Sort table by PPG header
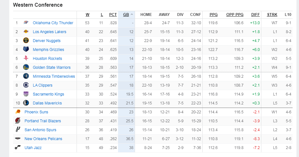The image size is (299, 157). pos(213,15)
